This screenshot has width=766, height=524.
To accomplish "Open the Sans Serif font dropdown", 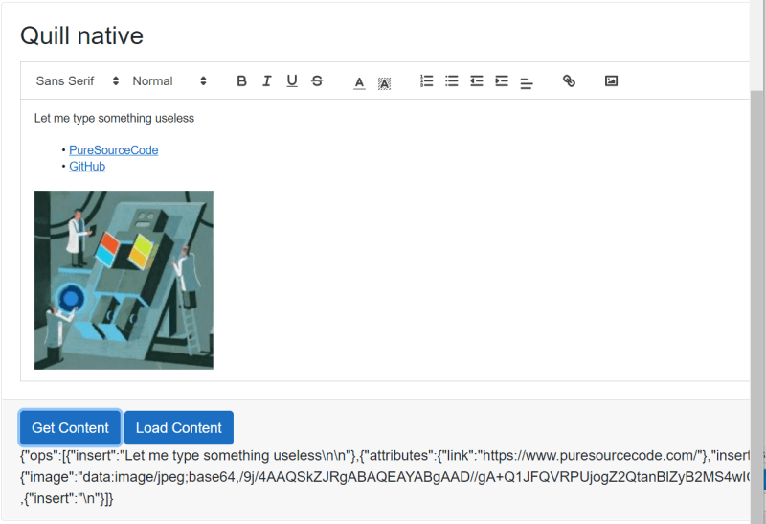I will 78,80.
